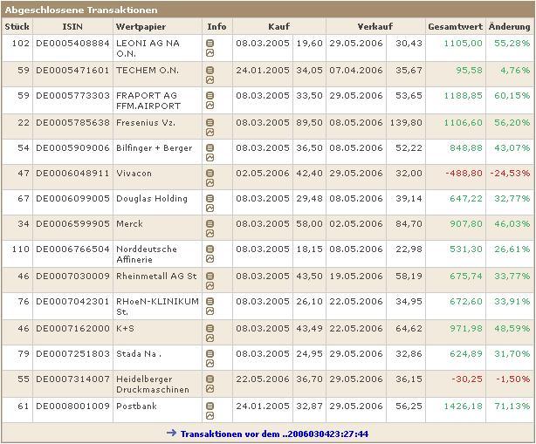Open details list icon for Norddeutsche Affinerie
The height and width of the screenshot is (444, 536).
(210, 249)
